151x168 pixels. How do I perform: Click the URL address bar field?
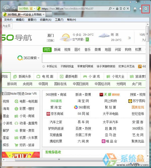pos(74,9)
